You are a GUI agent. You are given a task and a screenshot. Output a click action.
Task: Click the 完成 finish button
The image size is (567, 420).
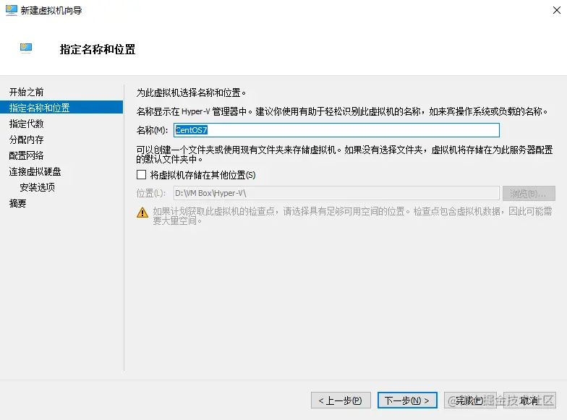click(x=470, y=400)
